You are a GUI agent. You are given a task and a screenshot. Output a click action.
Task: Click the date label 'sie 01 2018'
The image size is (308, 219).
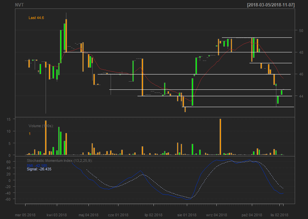coord(187,215)
